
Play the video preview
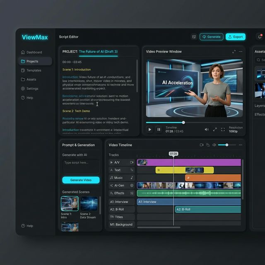150,130
